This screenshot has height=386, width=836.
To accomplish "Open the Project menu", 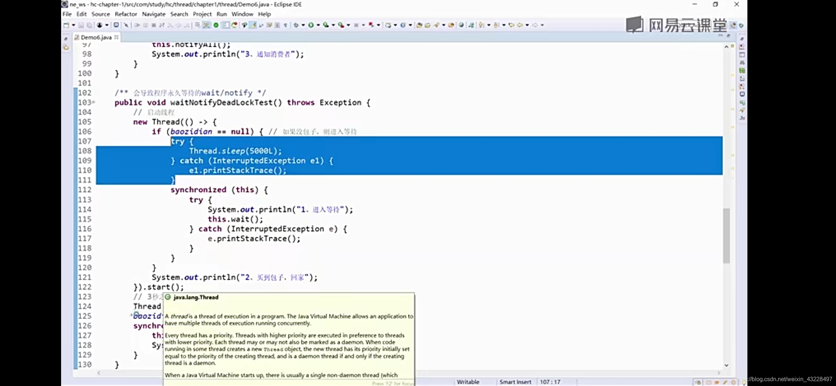I will 202,14.
